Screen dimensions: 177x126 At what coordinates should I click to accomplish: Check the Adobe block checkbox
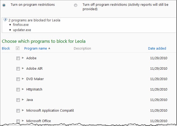click(18, 58)
